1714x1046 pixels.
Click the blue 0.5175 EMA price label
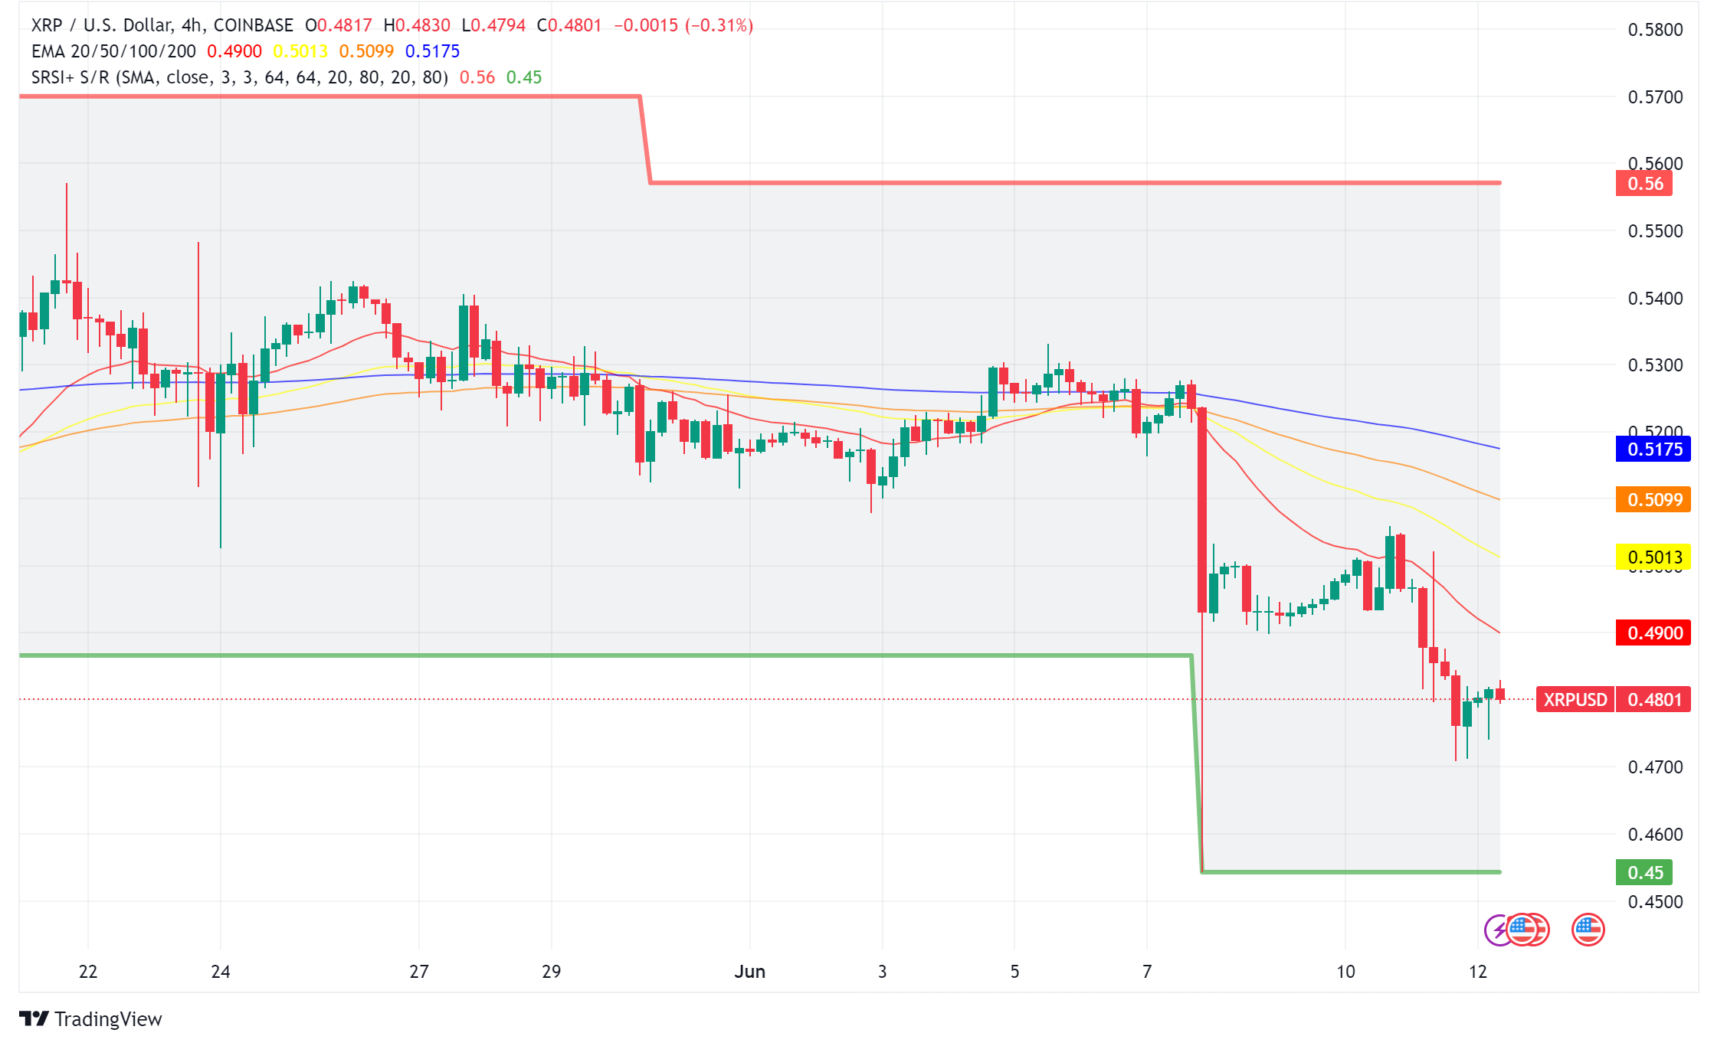(x=1652, y=450)
